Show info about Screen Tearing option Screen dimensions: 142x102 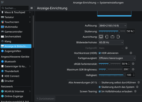pyautogui.click(x=135, y=91)
